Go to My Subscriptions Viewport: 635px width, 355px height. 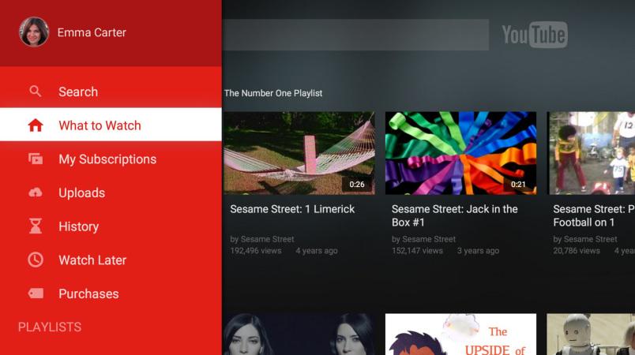(x=111, y=159)
